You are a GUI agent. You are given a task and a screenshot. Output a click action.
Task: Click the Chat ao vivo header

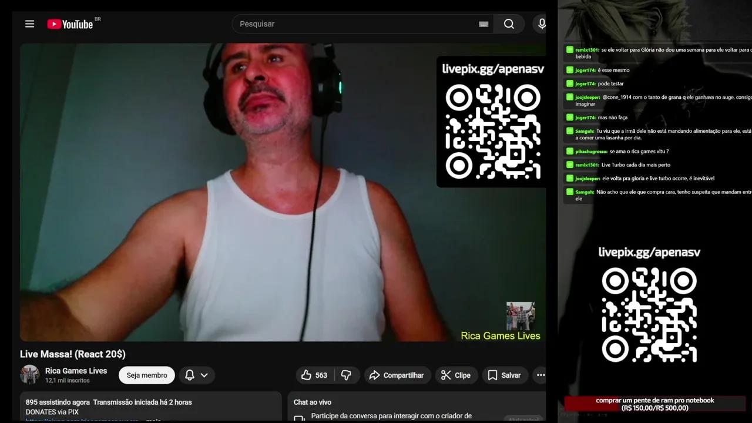click(313, 402)
